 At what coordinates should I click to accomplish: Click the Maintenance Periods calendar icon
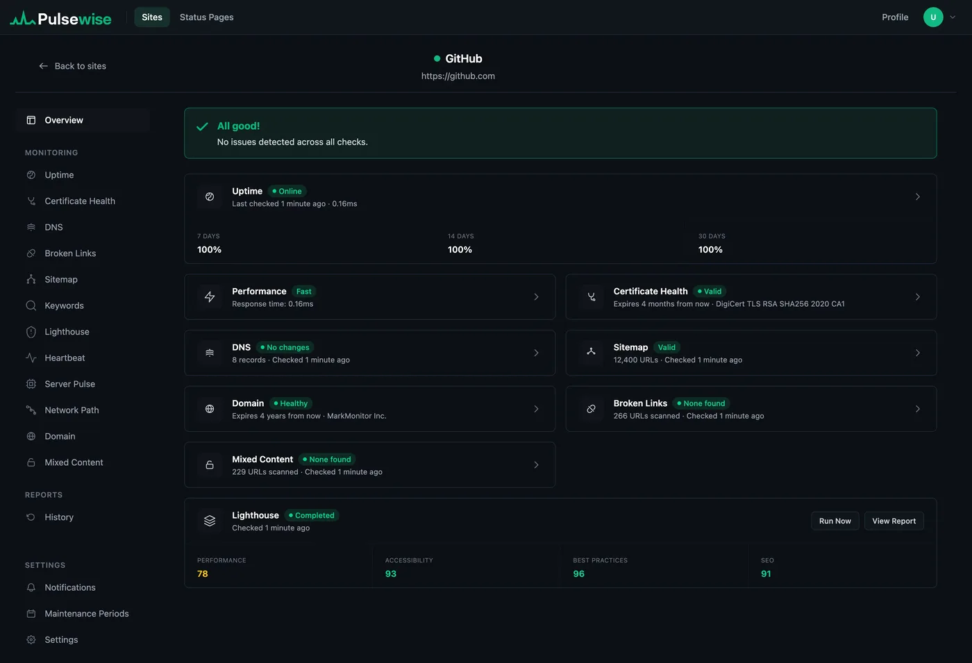[x=31, y=614]
